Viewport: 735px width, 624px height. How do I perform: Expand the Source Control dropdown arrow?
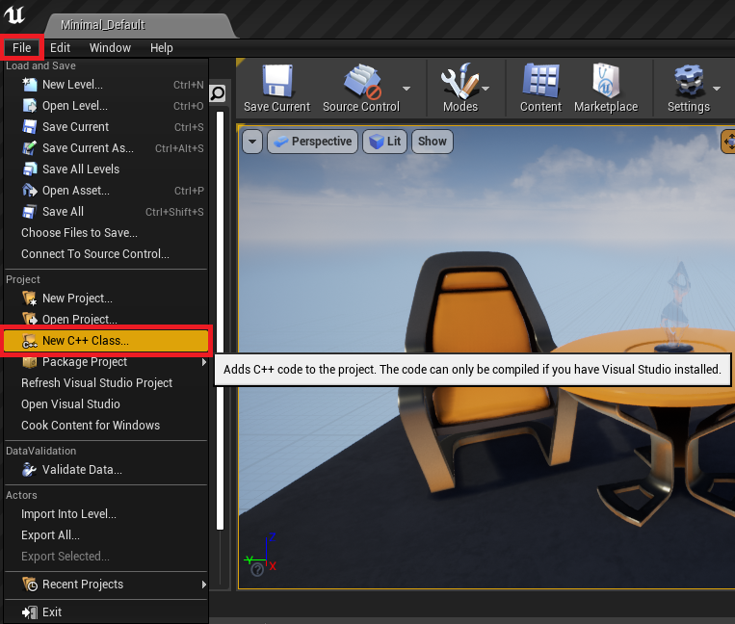click(x=407, y=88)
